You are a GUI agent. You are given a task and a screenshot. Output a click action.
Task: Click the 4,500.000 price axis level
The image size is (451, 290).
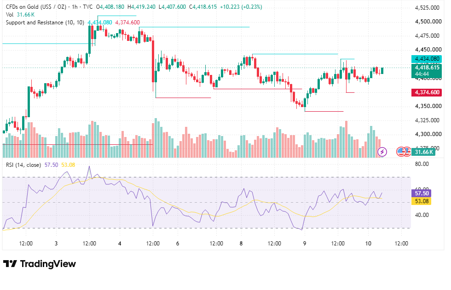click(428, 22)
